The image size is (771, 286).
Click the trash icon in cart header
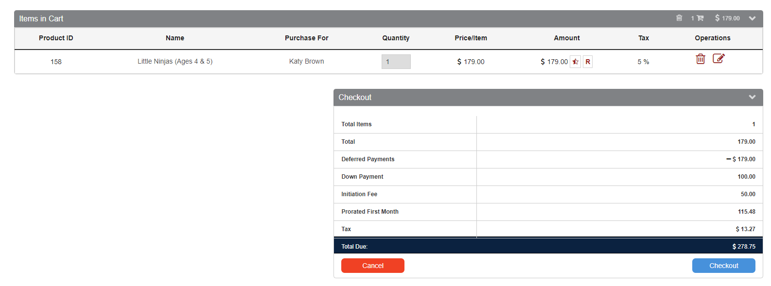pos(679,18)
